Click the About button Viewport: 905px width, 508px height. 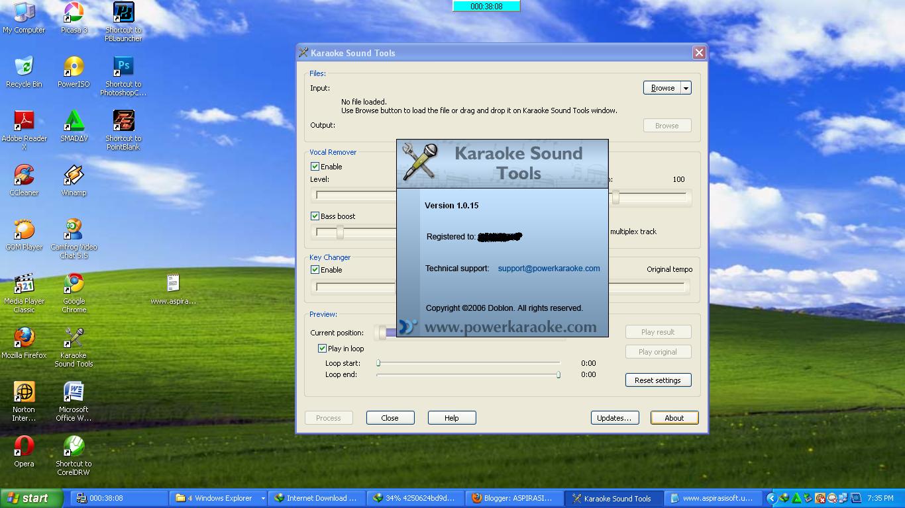coord(674,418)
